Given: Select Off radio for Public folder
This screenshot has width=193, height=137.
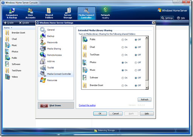Looking at the screenshot, I should [136, 40].
